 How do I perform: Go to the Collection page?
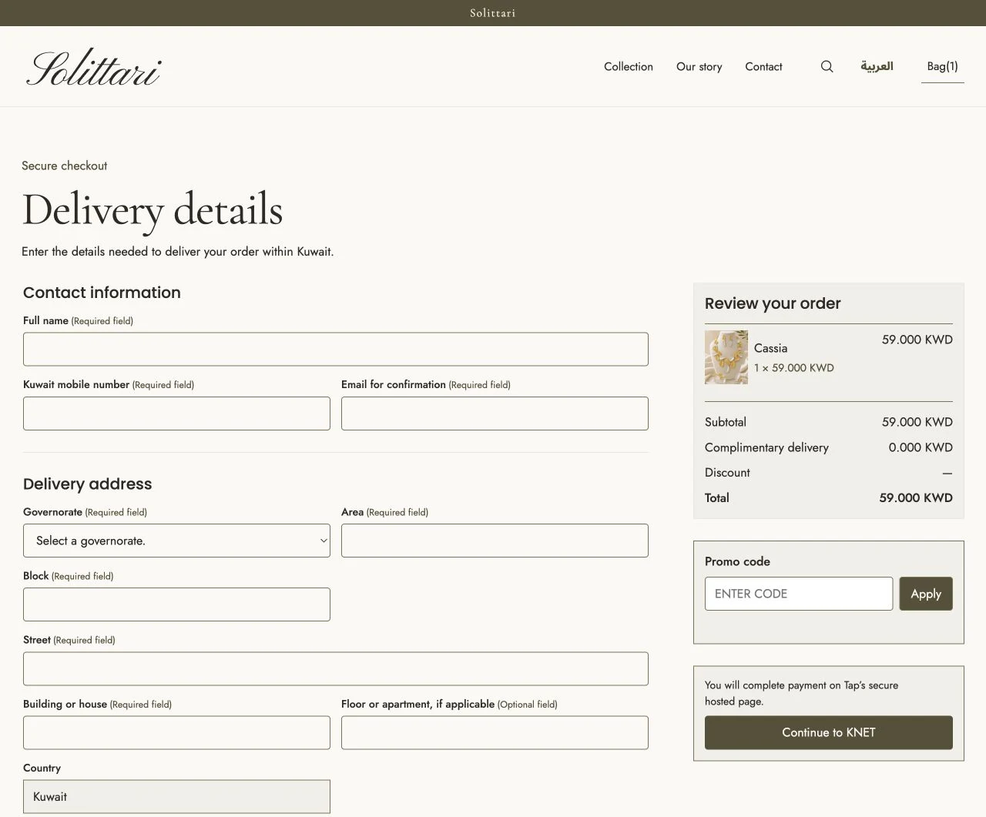[x=629, y=66]
